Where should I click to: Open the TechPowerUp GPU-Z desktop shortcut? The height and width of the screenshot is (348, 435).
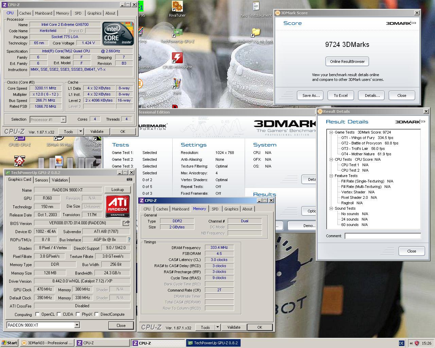[177, 35]
